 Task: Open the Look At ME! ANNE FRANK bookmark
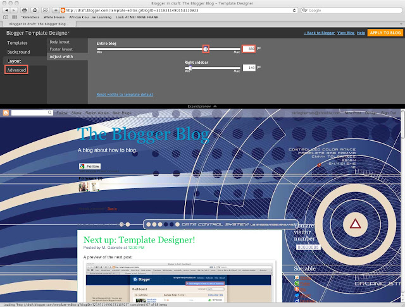(x=137, y=17)
